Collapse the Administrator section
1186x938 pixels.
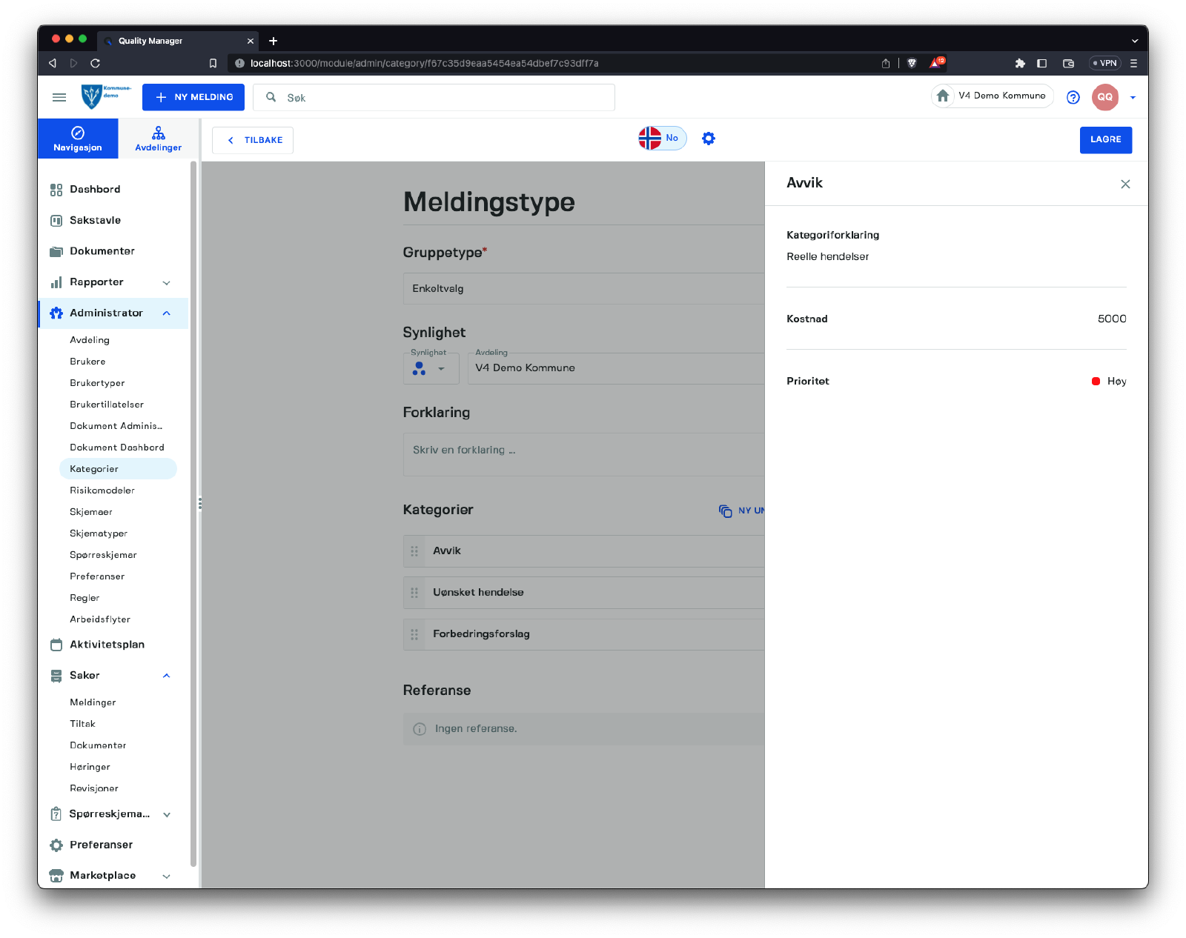[166, 313]
